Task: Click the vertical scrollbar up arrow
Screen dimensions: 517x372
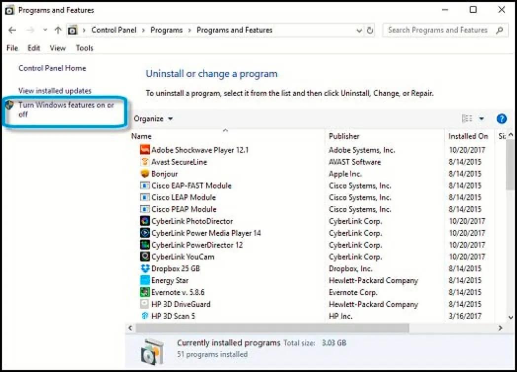Action: click(x=511, y=135)
